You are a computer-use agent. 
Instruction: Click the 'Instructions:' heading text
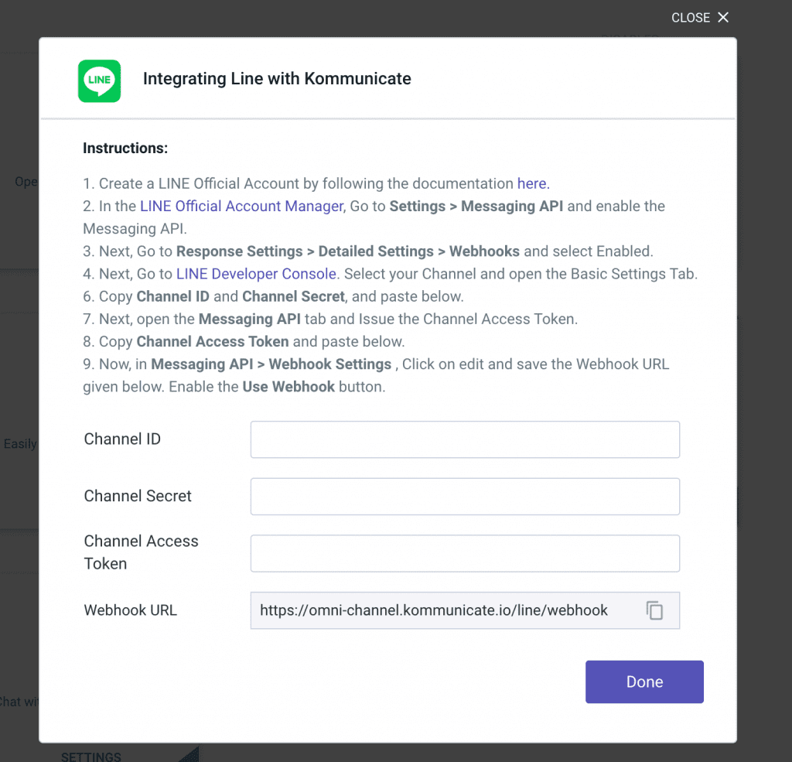point(125,148)
